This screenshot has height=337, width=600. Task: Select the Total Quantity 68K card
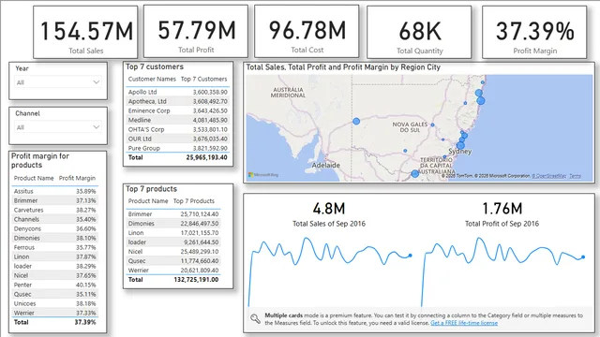tap(419, 32)
